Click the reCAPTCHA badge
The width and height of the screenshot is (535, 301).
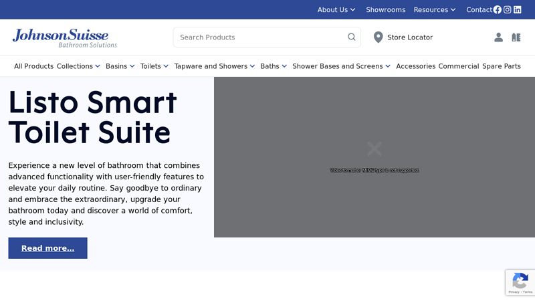[x=520, y=282]
